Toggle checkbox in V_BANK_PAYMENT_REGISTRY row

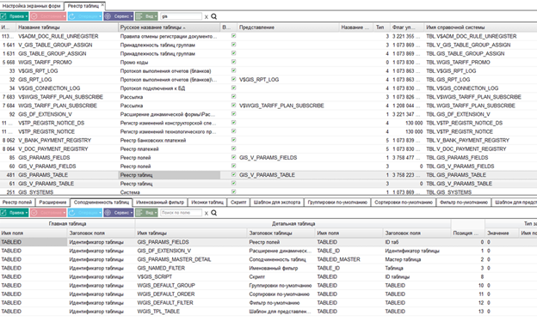pos(233,140)
